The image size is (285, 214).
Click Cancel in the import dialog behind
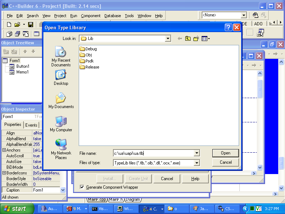click(167, 179)
